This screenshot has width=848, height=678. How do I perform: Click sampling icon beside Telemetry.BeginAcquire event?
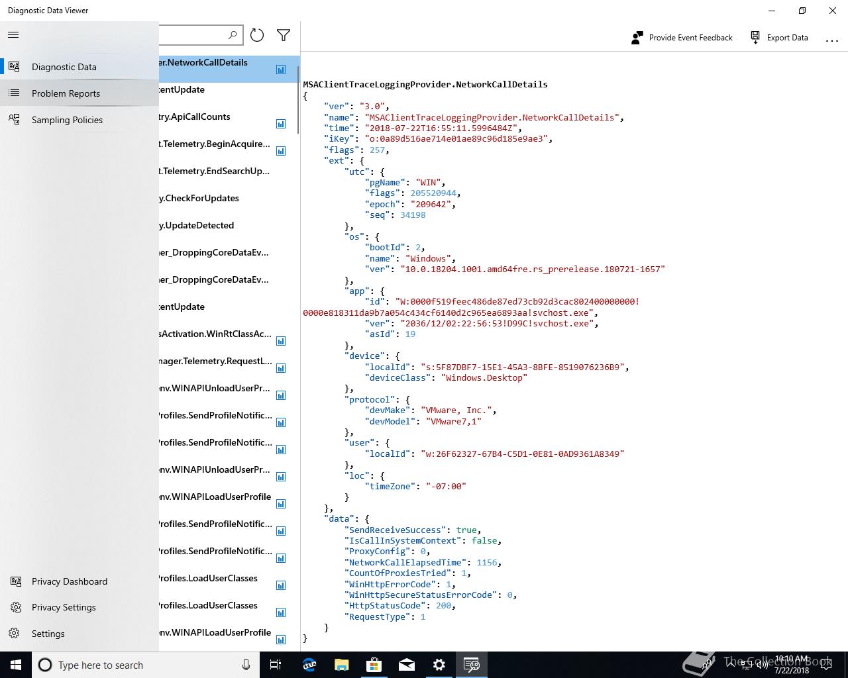click(x=281, y=151)
